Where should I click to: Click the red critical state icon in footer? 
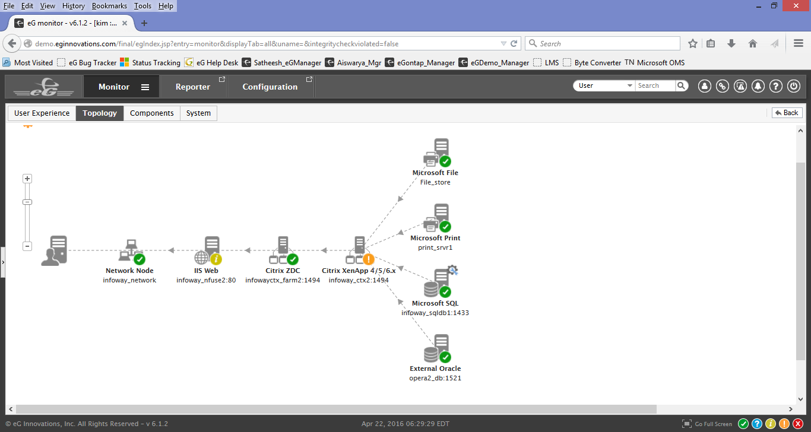pos(798,424)
